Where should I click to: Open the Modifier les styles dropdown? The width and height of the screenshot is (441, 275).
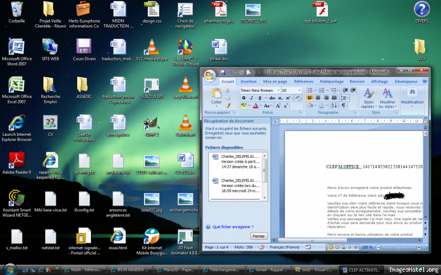[388, 98]
